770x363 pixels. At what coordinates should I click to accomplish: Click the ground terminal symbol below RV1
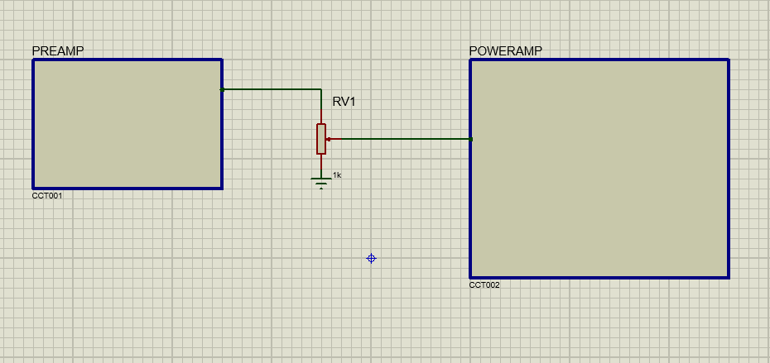click(x=321, y=182)
